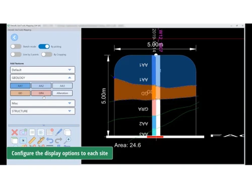The height and width of the screenshot is (189, 252).
Task: Select the ruler with pencil tool
Action: point(41,140)
